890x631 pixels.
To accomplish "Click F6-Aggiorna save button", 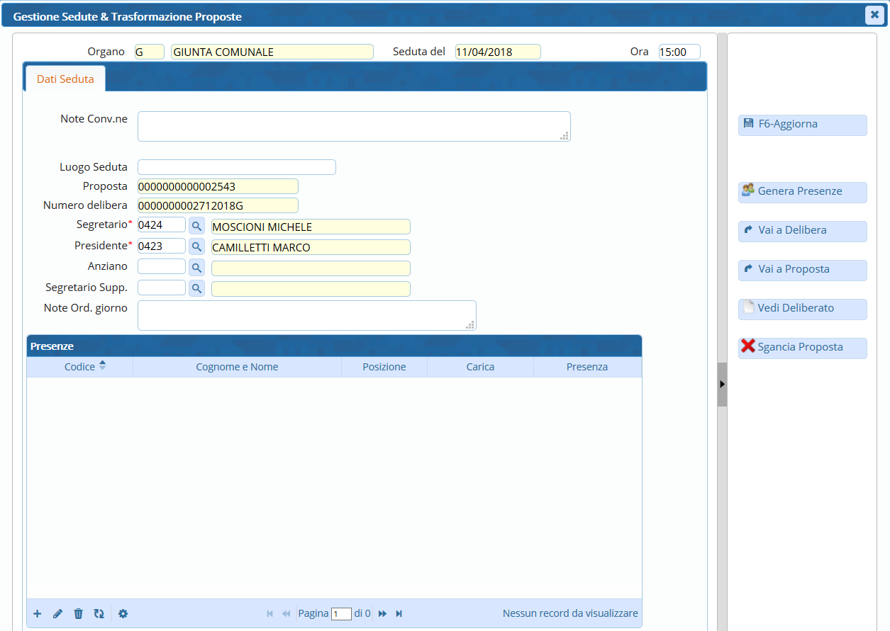I will pos(802,125).
